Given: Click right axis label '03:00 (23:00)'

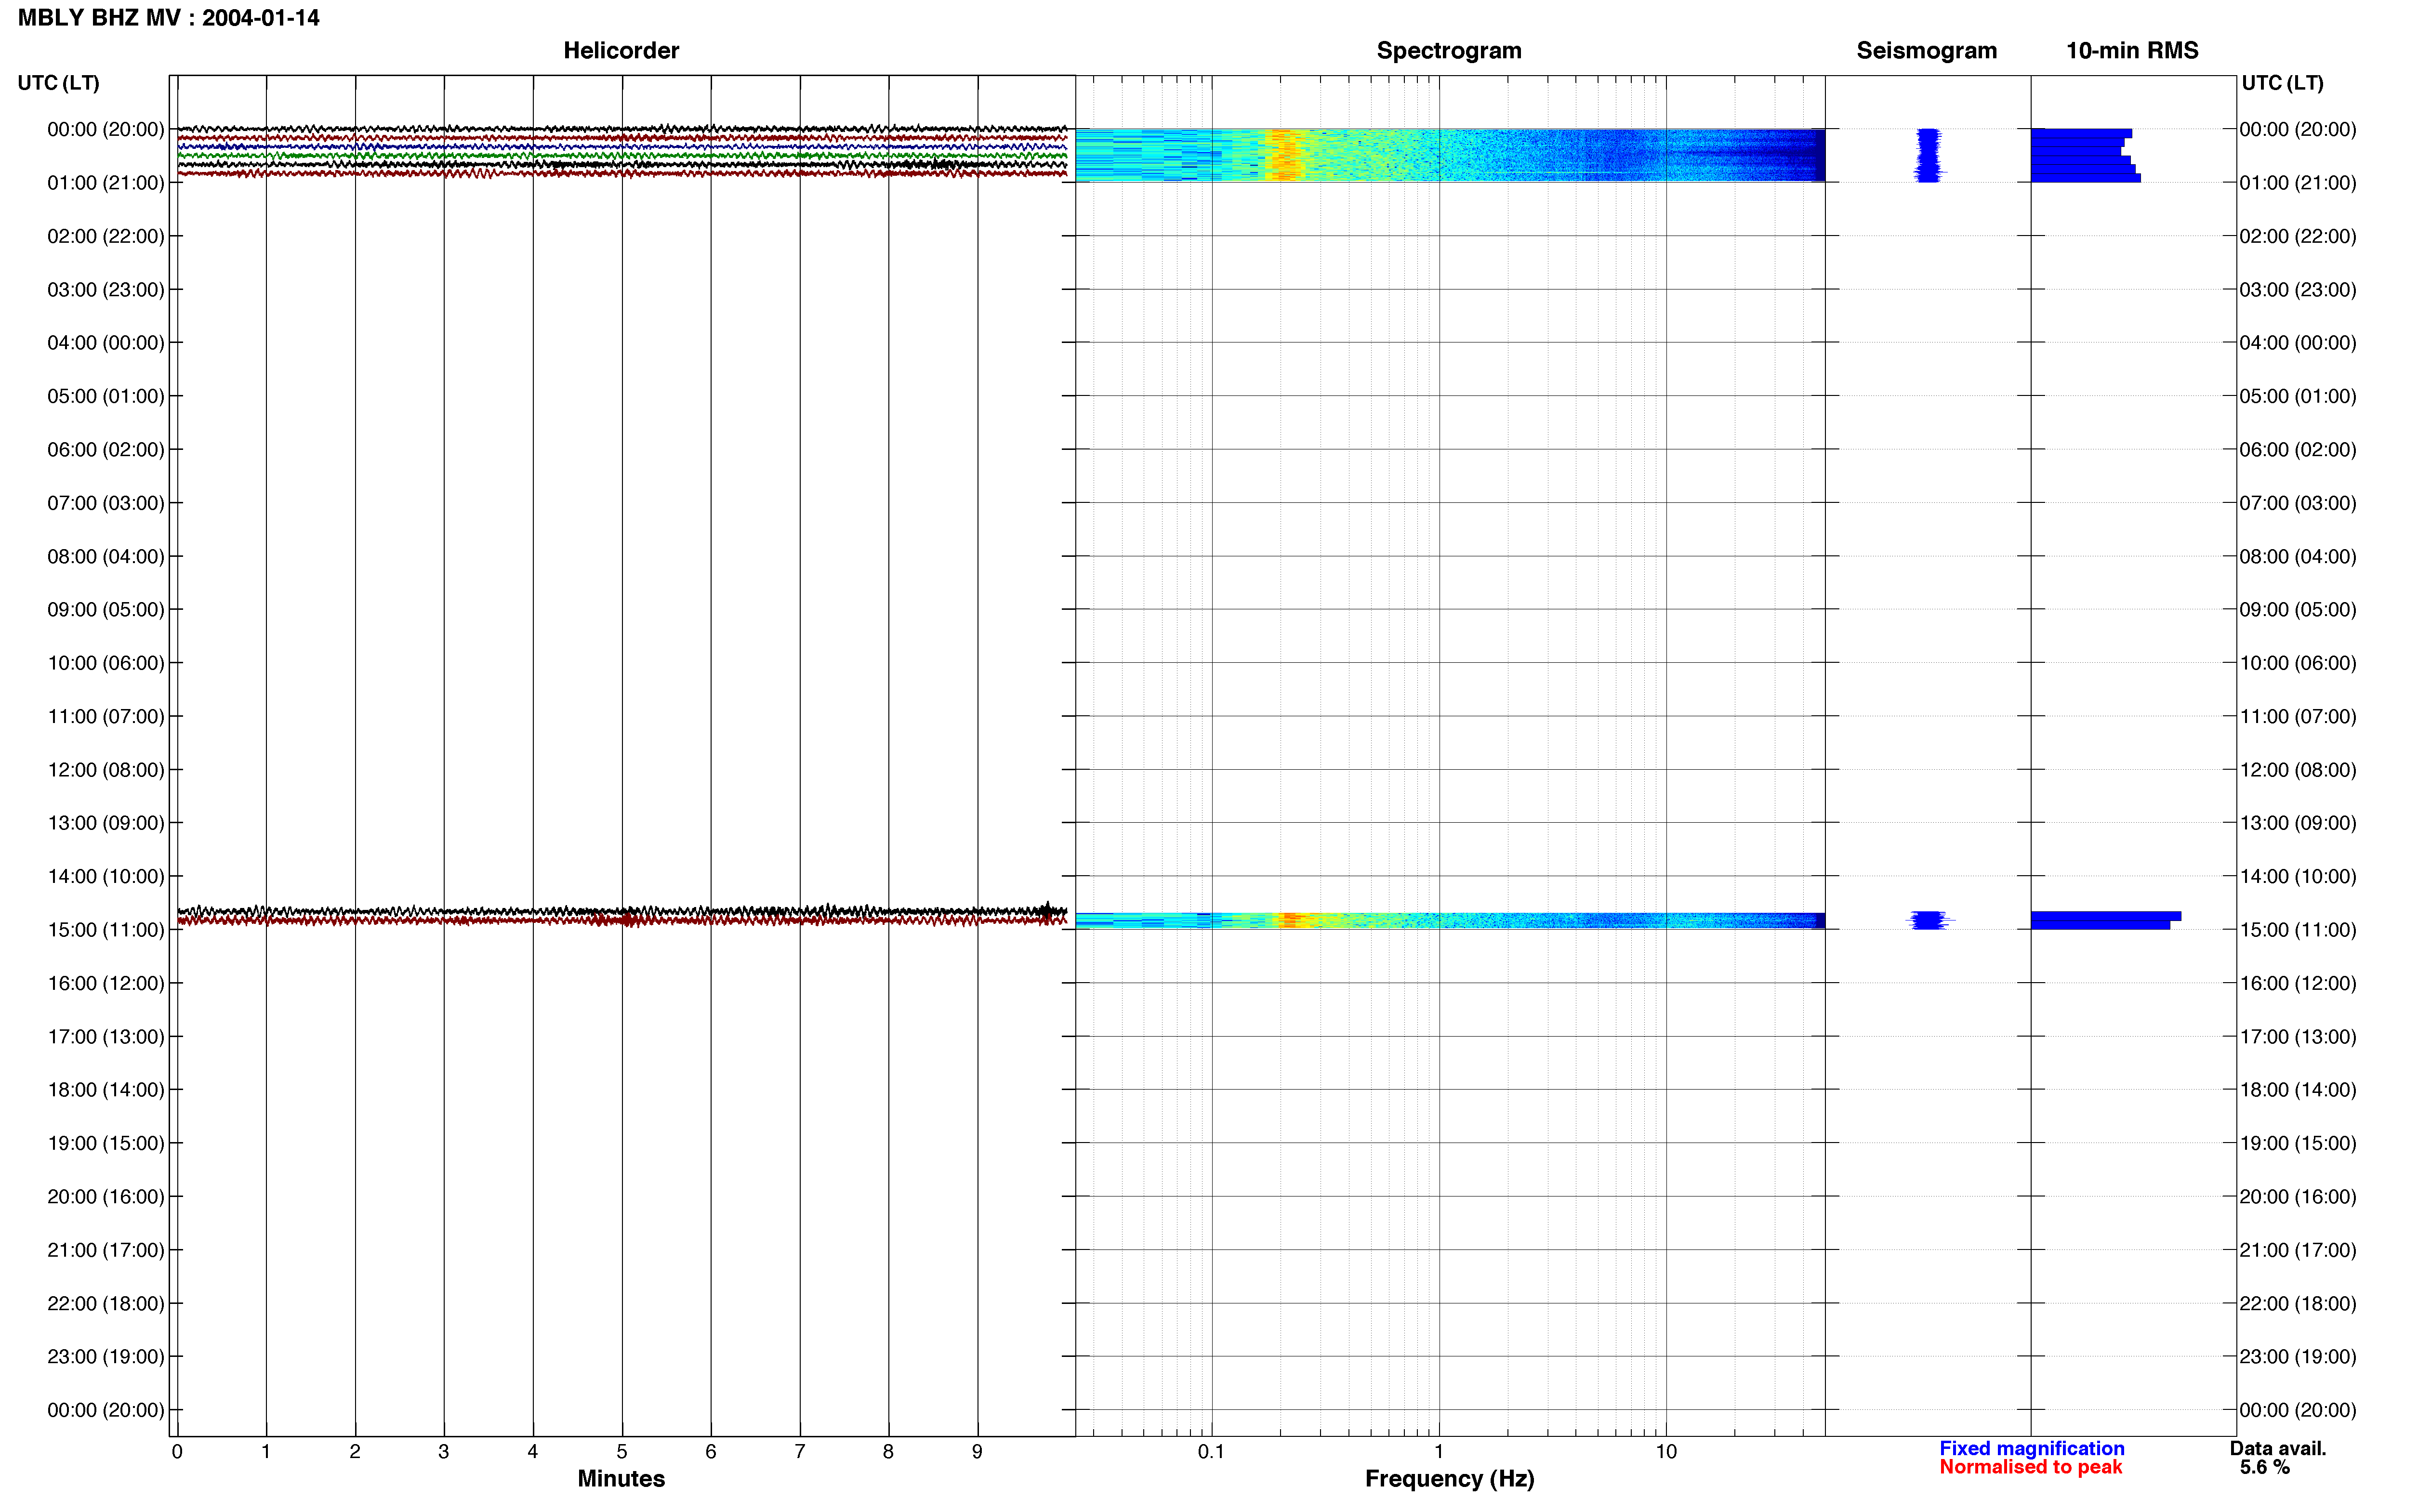Looking at the screenshot, I should click(x=2298, y=290).
